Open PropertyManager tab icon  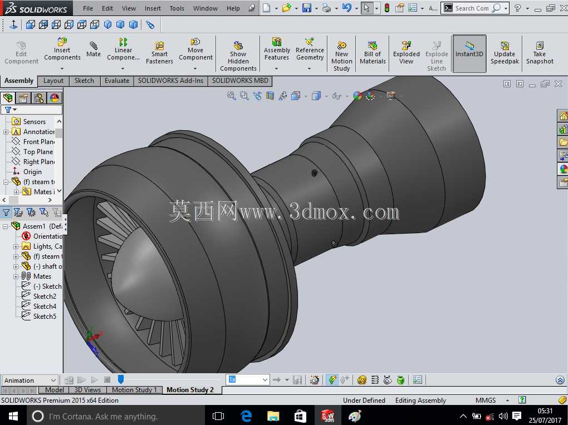(x=23, y=98)
